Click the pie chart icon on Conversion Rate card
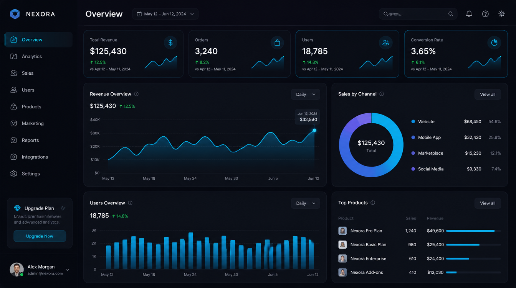 [494, 43]
